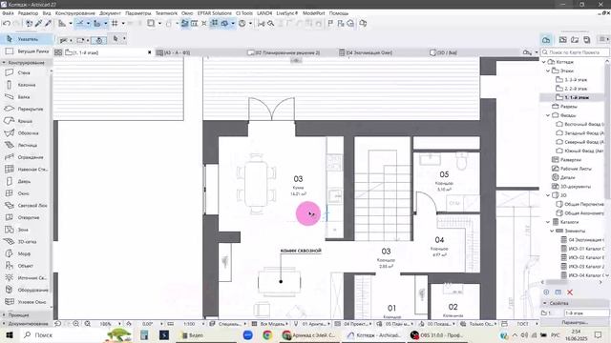
Task: Open the Project Map icon in Navigator
Action: click(x=546, y=40)
